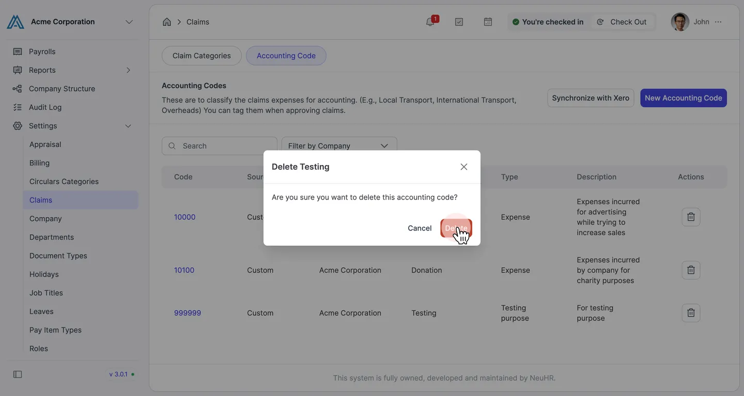Click the Claims breadcrumb
Viewport: 744px width, 396px height.
(198, 22)
